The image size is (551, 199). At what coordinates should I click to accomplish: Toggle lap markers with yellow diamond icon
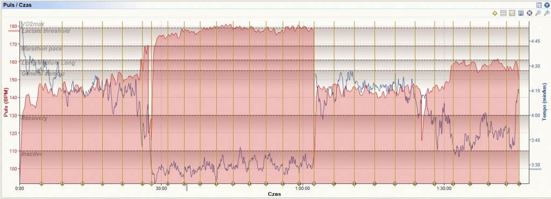pyautogui.click(x=495, y=13)
